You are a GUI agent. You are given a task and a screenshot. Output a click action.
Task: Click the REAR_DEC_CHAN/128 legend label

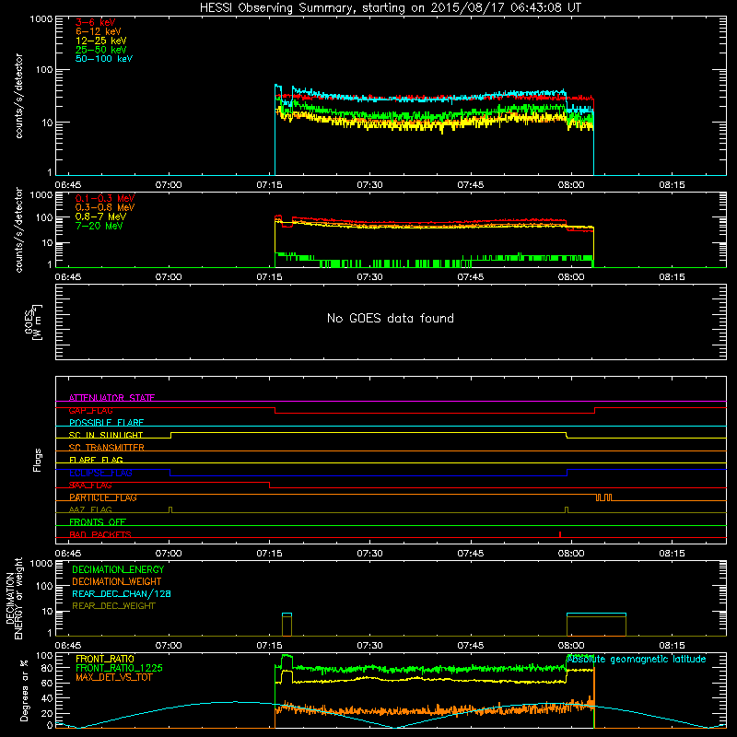(x=122, y=594)
